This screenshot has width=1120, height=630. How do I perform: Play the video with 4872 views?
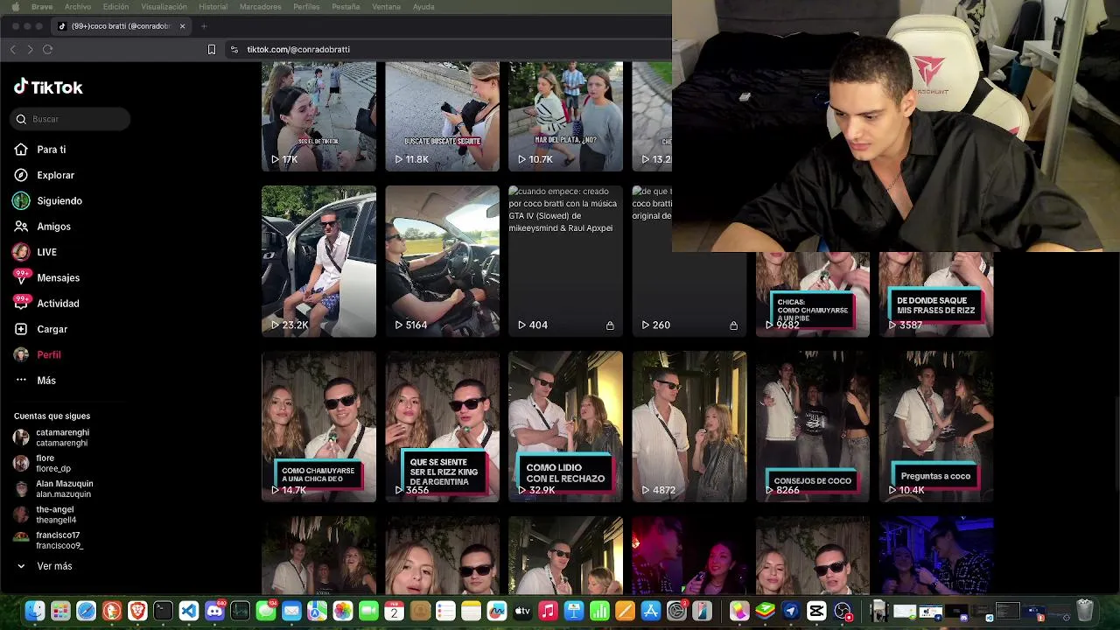[689, 426]
